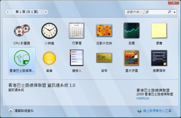181x118 pixels.
Task: Close the gadget gallery window
Action: (x=174, y=2)
